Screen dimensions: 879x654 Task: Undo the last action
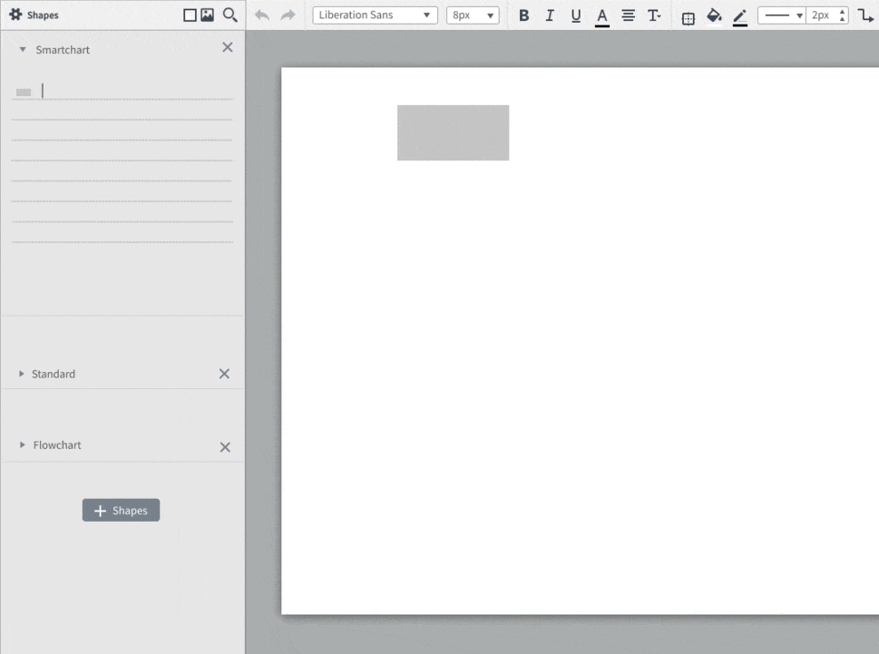tap(262, 15)
